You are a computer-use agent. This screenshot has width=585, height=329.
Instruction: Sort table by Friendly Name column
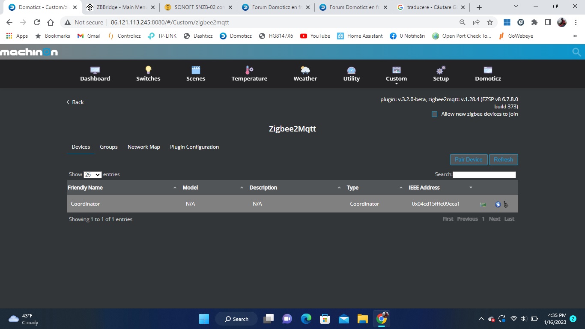(85, 188)
